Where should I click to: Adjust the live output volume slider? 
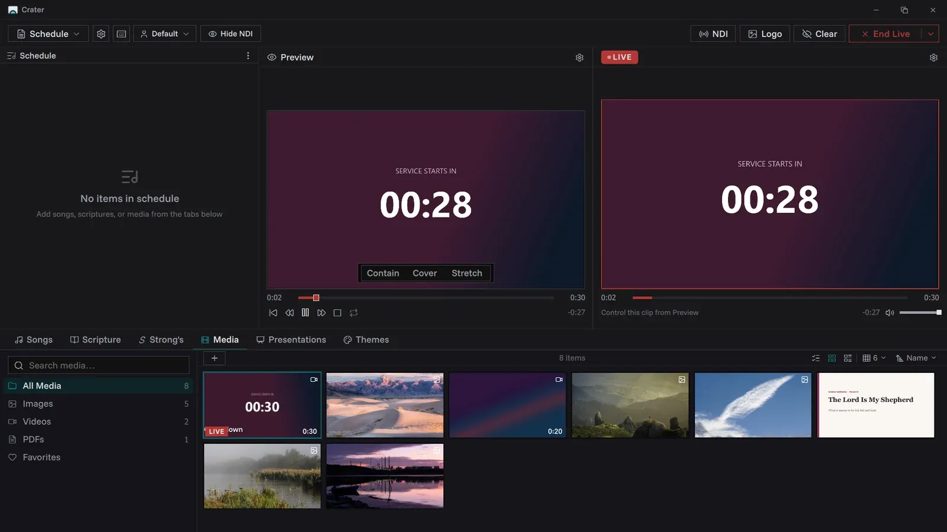tap(920, 313)
